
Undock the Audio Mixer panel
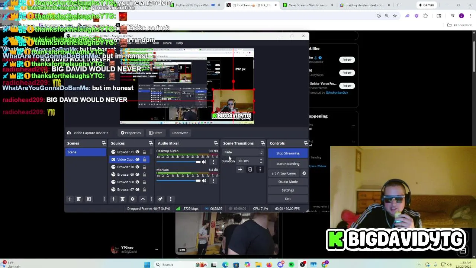[216, 143]
